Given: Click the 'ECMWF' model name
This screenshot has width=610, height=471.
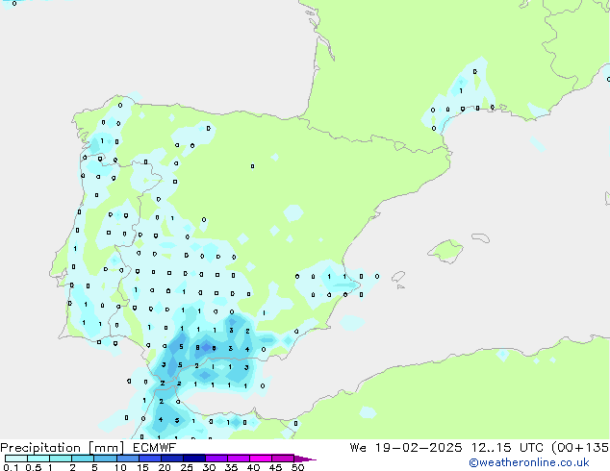Looking at the screenshot, I should pyautogui.click(x=155, y=448).
